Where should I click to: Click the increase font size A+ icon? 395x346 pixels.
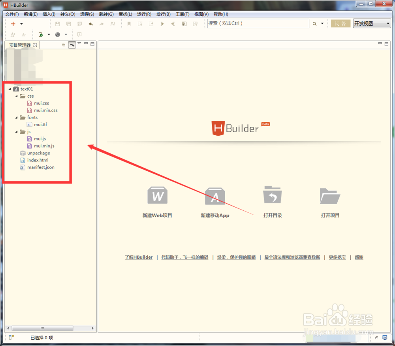tap(13, 34)
